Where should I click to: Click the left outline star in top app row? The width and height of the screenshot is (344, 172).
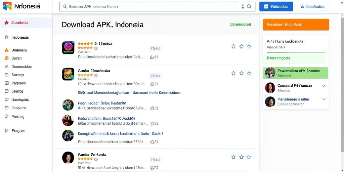(x=233, y=46)
